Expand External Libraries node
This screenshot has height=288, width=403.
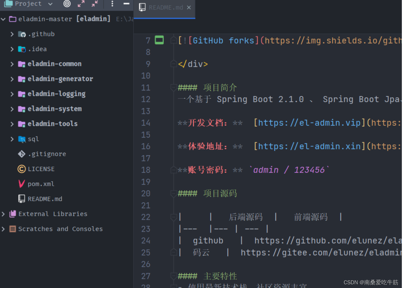(x=3, y=214)
